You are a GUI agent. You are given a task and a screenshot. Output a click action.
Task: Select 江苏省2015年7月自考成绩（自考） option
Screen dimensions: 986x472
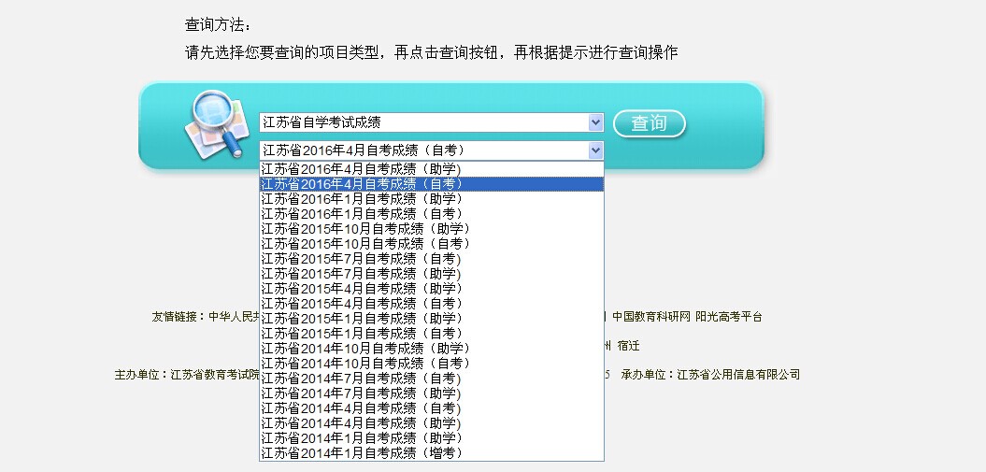(432, 259)
